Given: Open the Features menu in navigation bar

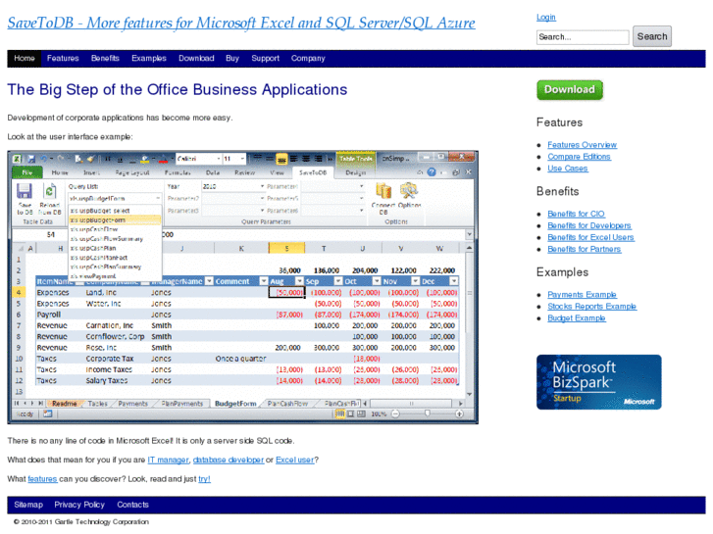Looking at the screenshot, I should [63, 58].
